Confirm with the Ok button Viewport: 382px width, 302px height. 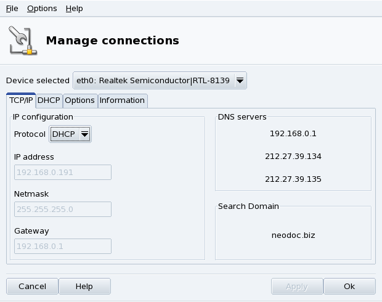pos(349,286)
